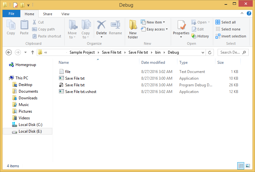Click Select none
Image resolution: width=255 pixels, height=172 pixels.
click(x=228, y=29)
